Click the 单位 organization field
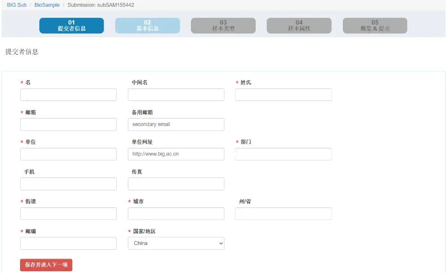447x273 pixels. tap(68, 154)
